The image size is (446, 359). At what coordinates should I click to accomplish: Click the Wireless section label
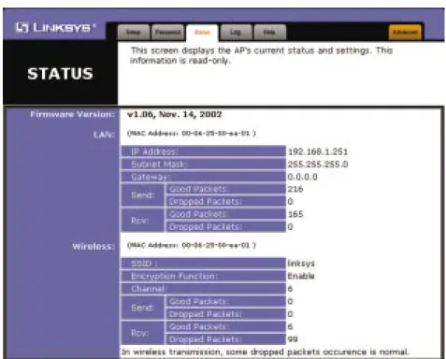pos(94,247)
